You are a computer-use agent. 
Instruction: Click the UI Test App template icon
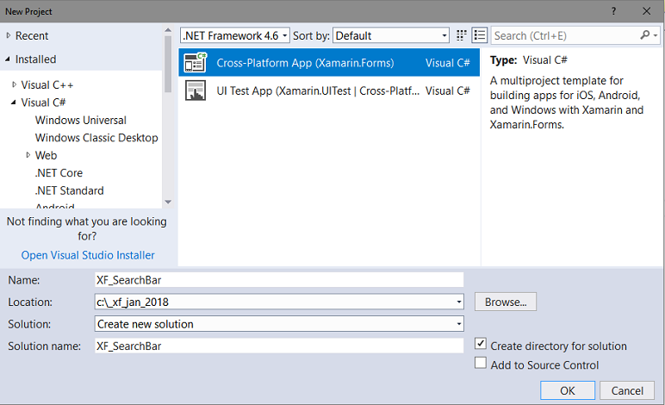[195, 90]
